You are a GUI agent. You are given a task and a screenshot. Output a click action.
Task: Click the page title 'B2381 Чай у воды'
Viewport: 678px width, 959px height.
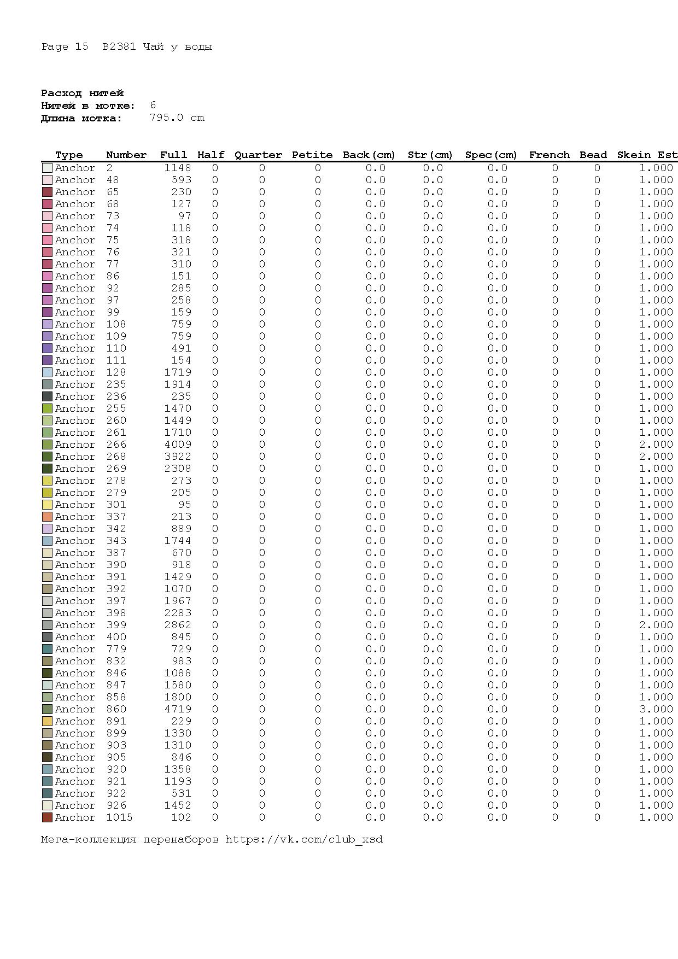pyautogui.click(x=157, y=46)
